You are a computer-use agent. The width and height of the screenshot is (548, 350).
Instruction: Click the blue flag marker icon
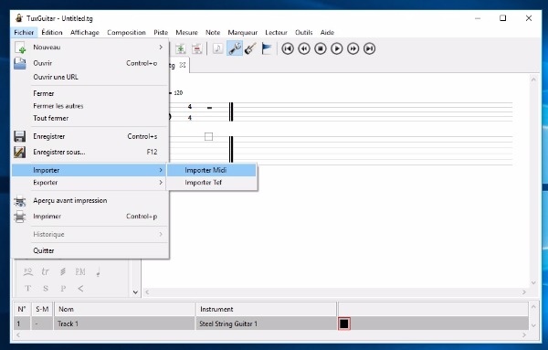point(267,48)
